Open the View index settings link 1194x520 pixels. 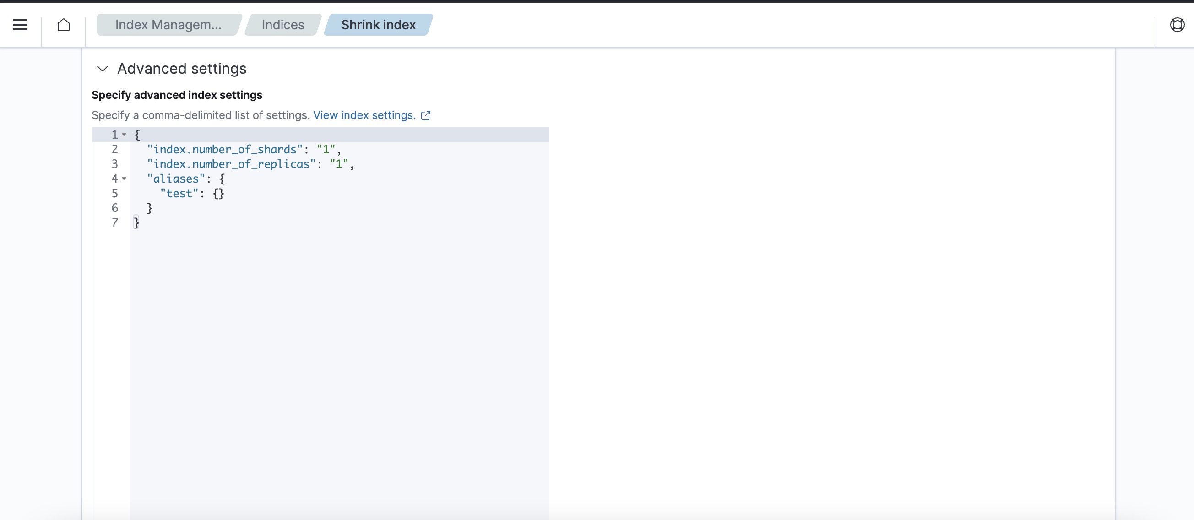click(364, 115)
